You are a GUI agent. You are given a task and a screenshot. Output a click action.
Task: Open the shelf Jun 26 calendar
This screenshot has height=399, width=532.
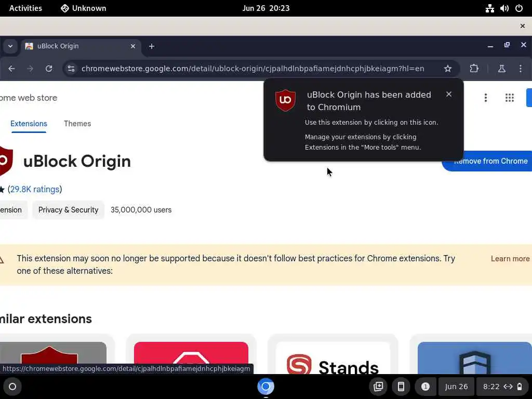point(456,387)
